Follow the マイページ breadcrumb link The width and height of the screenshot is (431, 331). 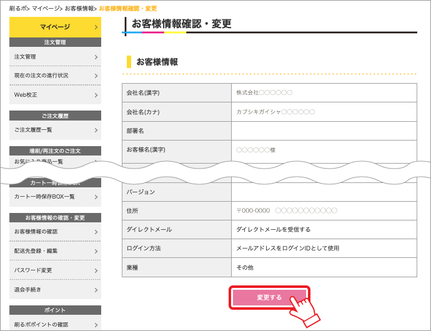click(45, 9)
